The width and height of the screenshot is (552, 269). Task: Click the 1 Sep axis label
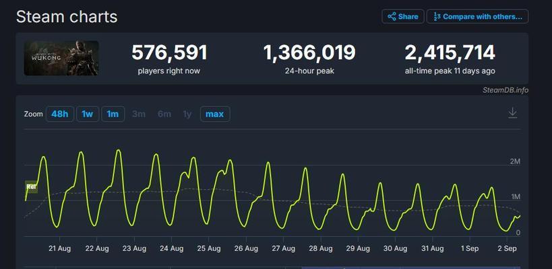470,249
